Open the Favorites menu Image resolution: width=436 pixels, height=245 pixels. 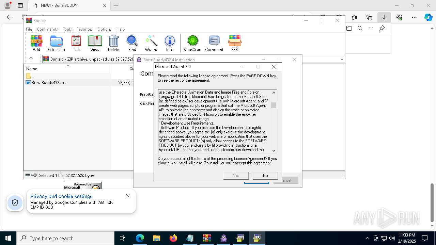pos(84,29)
